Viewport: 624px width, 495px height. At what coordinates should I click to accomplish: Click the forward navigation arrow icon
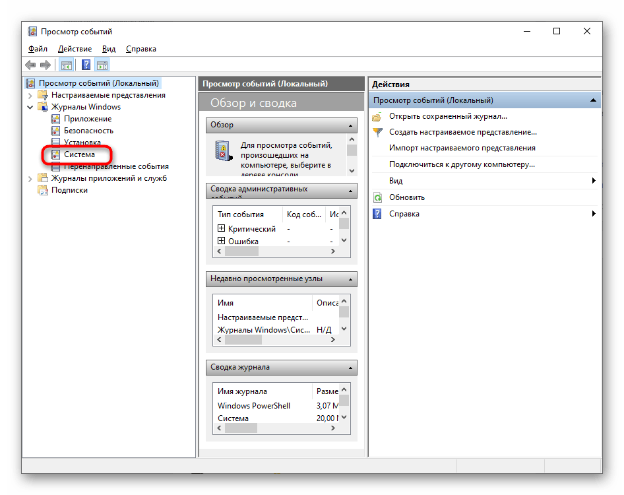pos(44,64)
